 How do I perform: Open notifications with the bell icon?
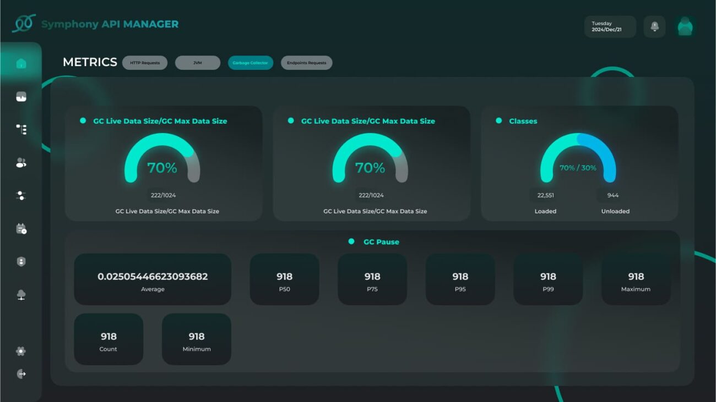(654, 26)
